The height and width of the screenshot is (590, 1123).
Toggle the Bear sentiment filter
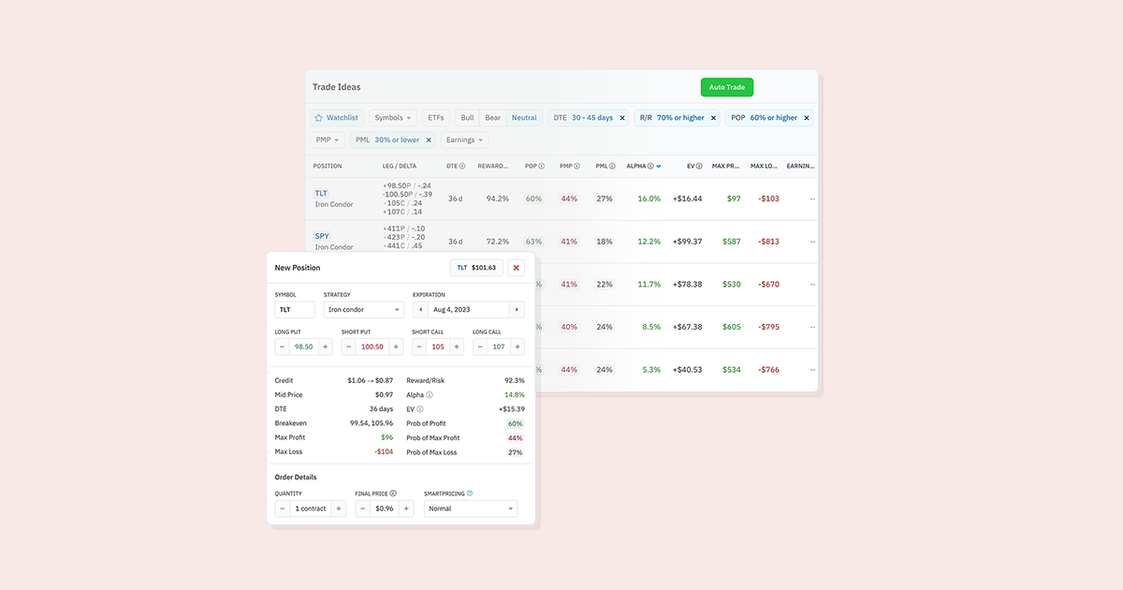(x=492, y=117)
